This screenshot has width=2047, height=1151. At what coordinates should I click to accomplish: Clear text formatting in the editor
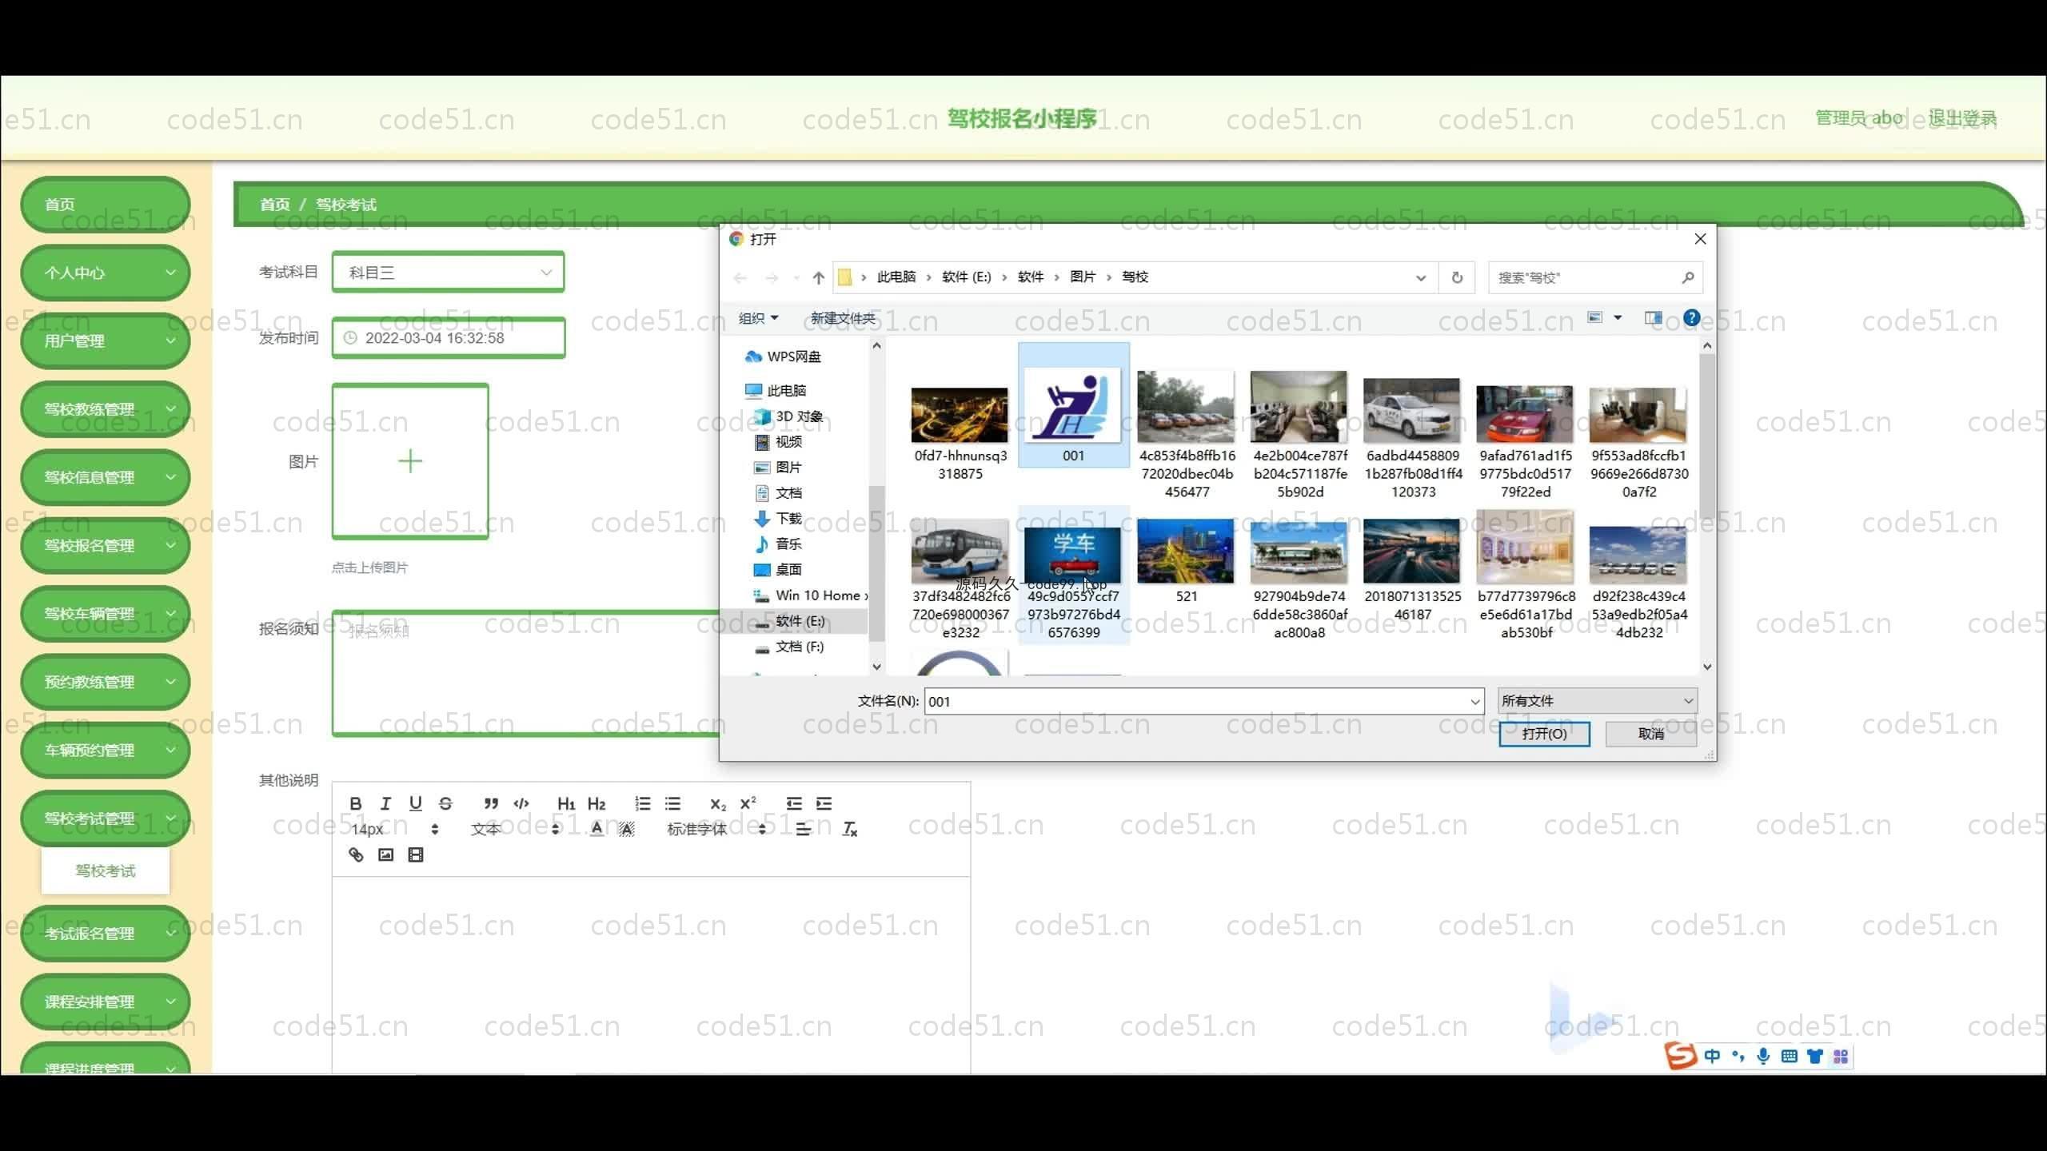[849, 829]
